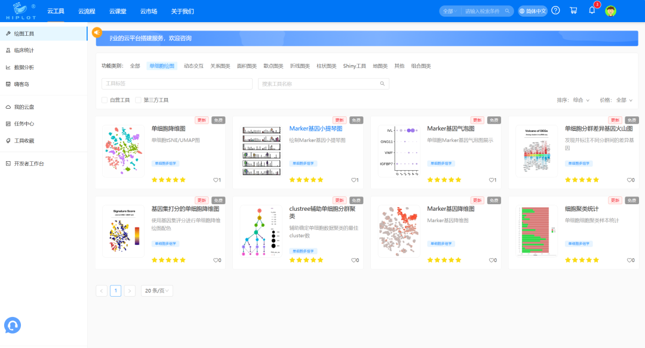Click the 工具标签 input field
645x348 pixels.
pos(177,84)
